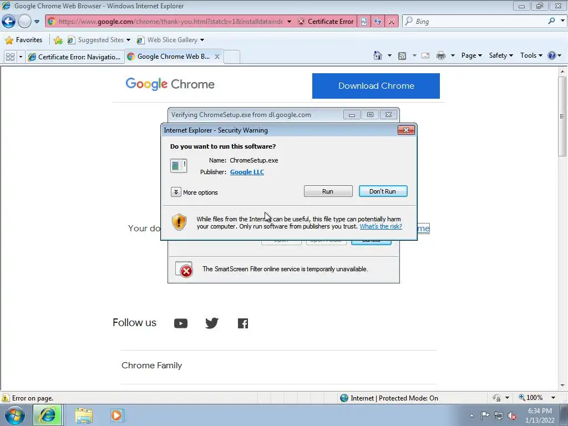The width and height of the screenshot is (568, 426).
Task: Click the address bar URL field
Action: [x=170, y=22]
